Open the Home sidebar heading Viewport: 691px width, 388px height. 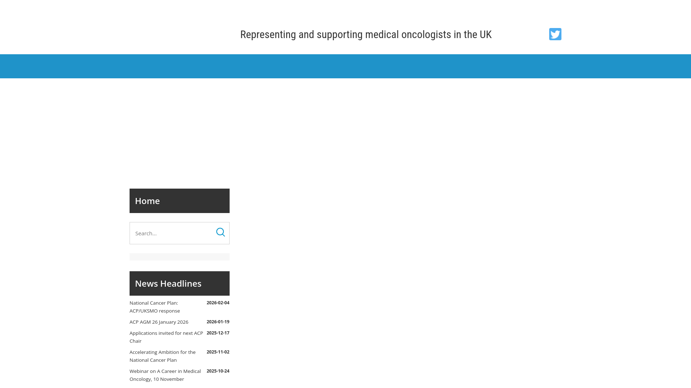[x=180, y=201]
